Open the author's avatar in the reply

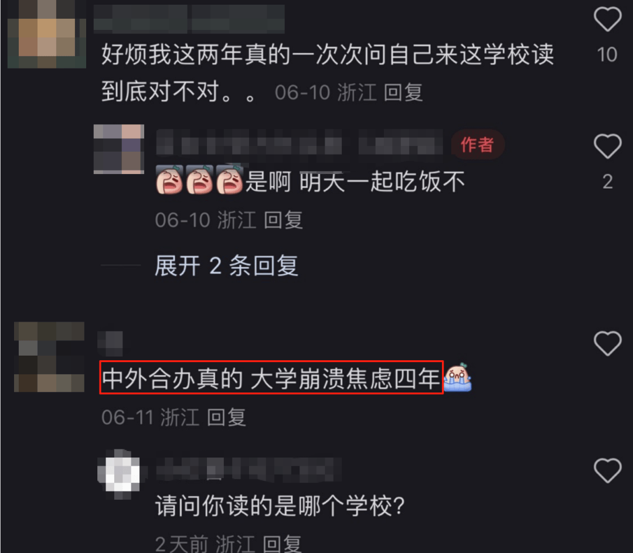(x=118, y=149)
